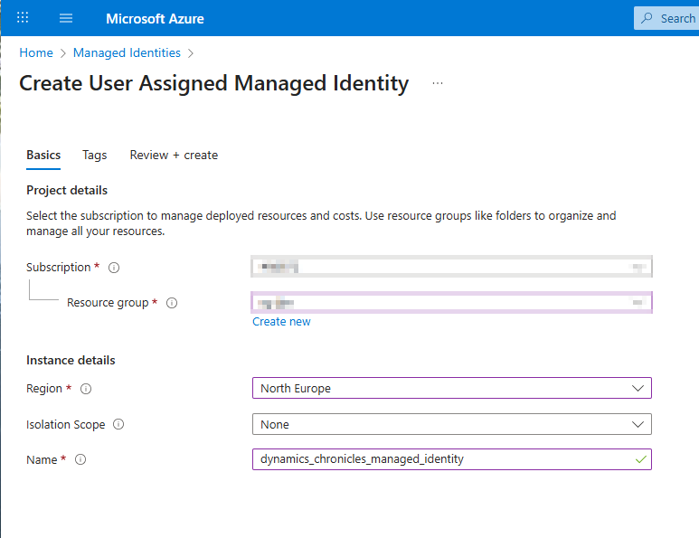Screen dimensions: 699x538
Task: Select the Basics tab
Action: click(x=43, y=155)
